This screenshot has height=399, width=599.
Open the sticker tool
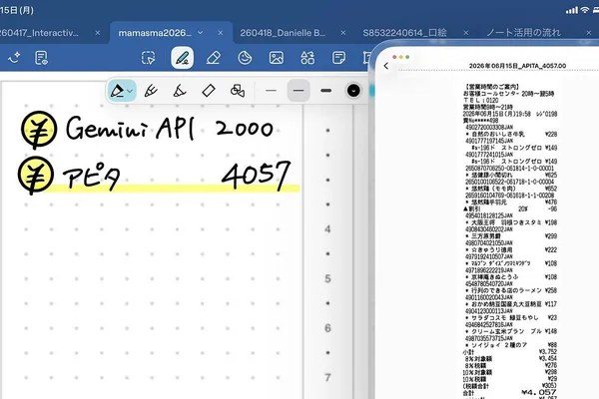pyautogui.click(x=245, y=58)
